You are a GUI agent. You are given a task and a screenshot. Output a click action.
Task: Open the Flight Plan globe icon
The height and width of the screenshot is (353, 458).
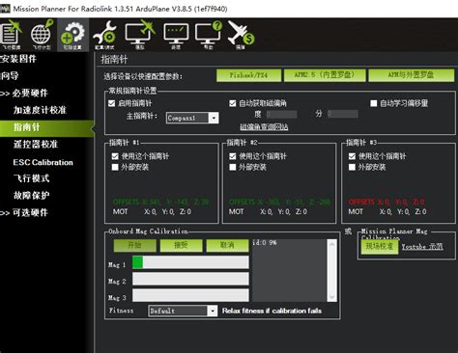click(x=42, y=35)
